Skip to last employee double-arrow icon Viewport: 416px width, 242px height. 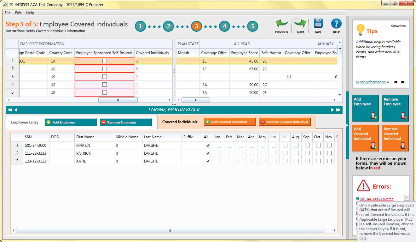pyautogui.click(x=338, y=110)
